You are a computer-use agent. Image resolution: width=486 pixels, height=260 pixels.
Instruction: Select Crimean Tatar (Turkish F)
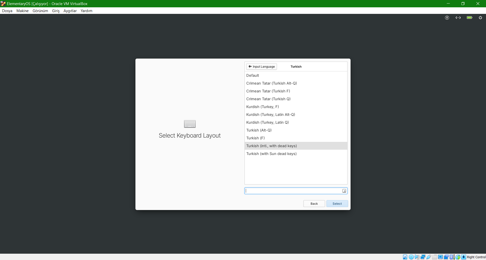point(296,91)
